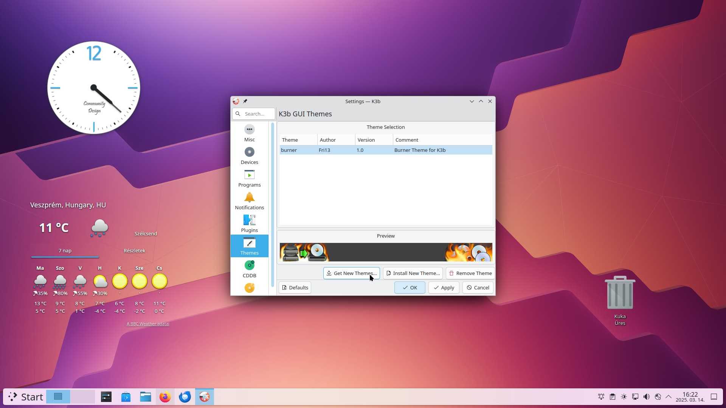Open the Programs settings category
Image resolution: width=726 pixels, height=408 pixels.
point(250,179)
